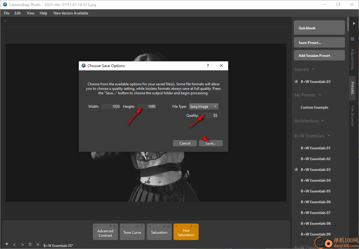Click the Quicklook button
Image resolution: width=359 pixels, height=249 pixels.
click(319, 28)
